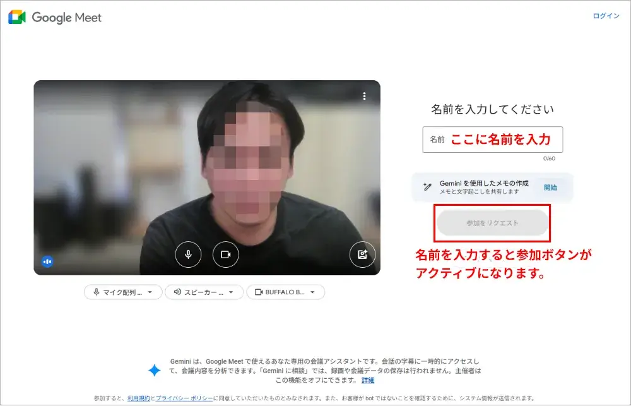Click the 参加をリクエスト button

[492, 223]
